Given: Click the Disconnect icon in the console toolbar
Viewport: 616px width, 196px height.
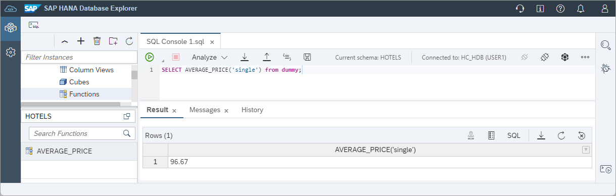Looking at the screenshot, I should click(x=525, y=57).
